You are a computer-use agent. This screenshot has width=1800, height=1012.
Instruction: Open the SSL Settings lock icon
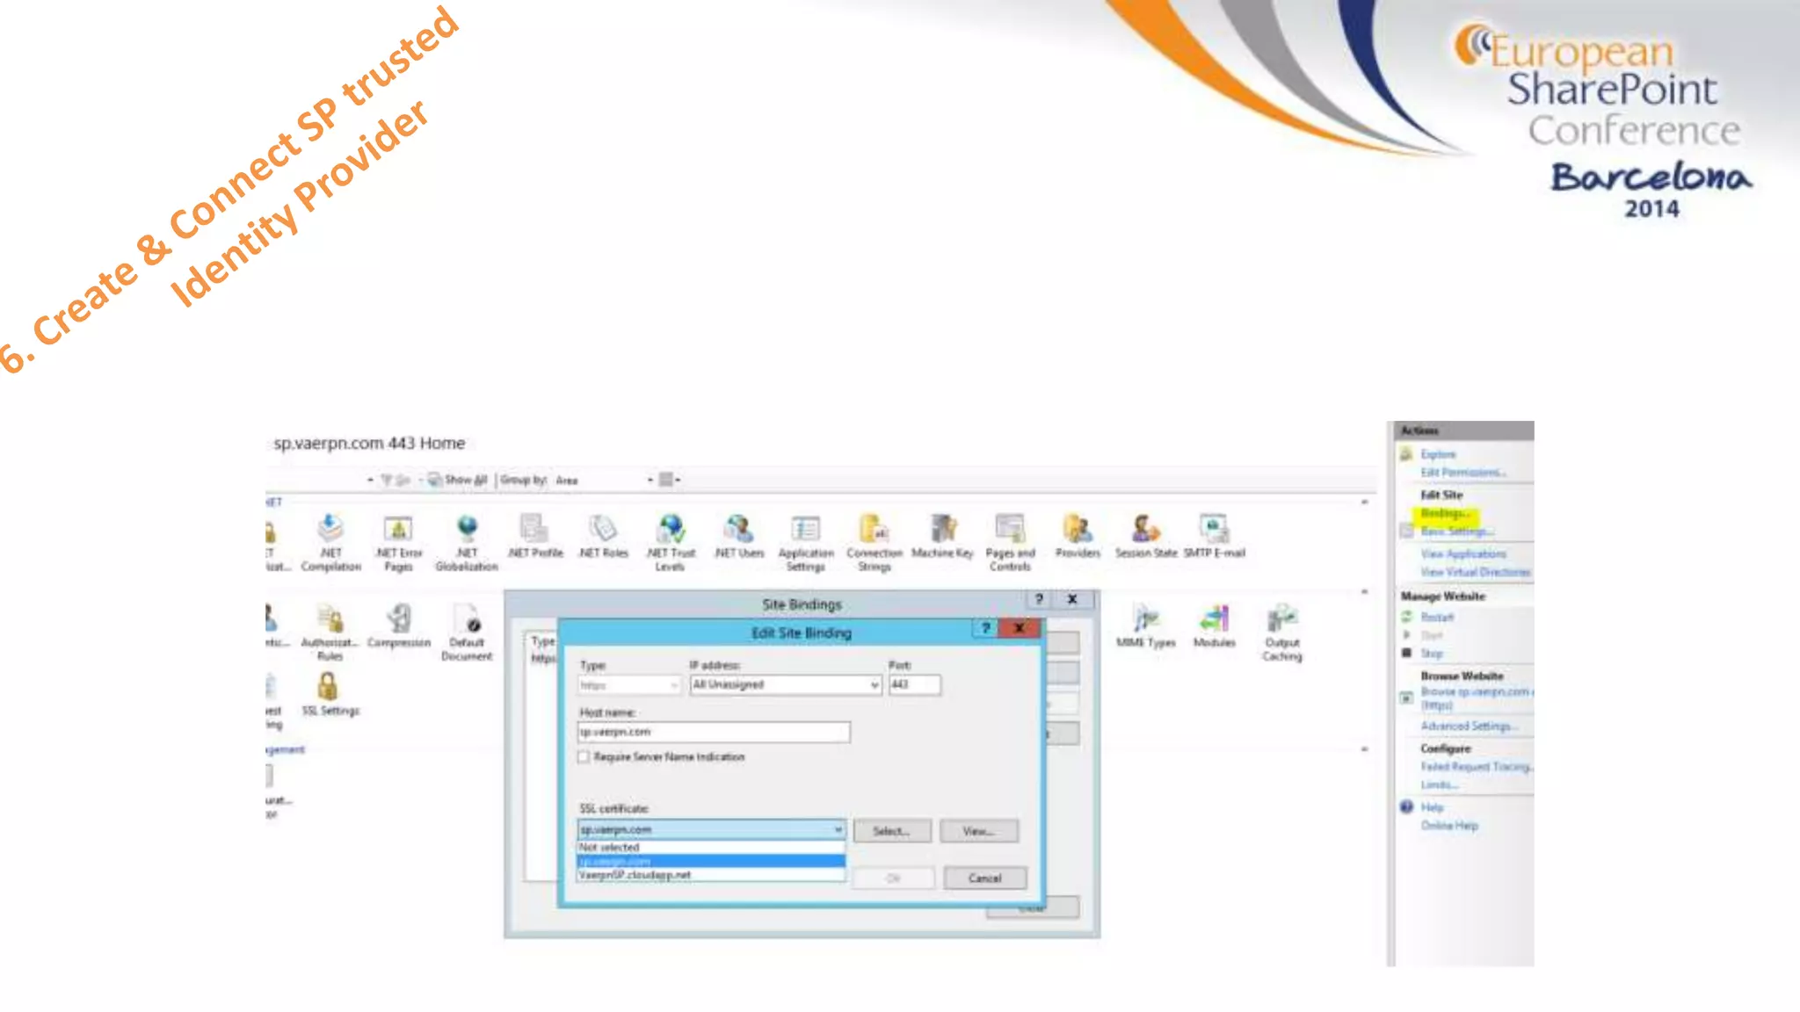tap(328, 687)
